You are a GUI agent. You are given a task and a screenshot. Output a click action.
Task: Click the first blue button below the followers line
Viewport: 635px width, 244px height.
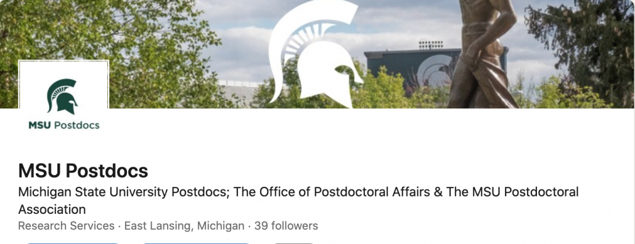click(73, 243)
